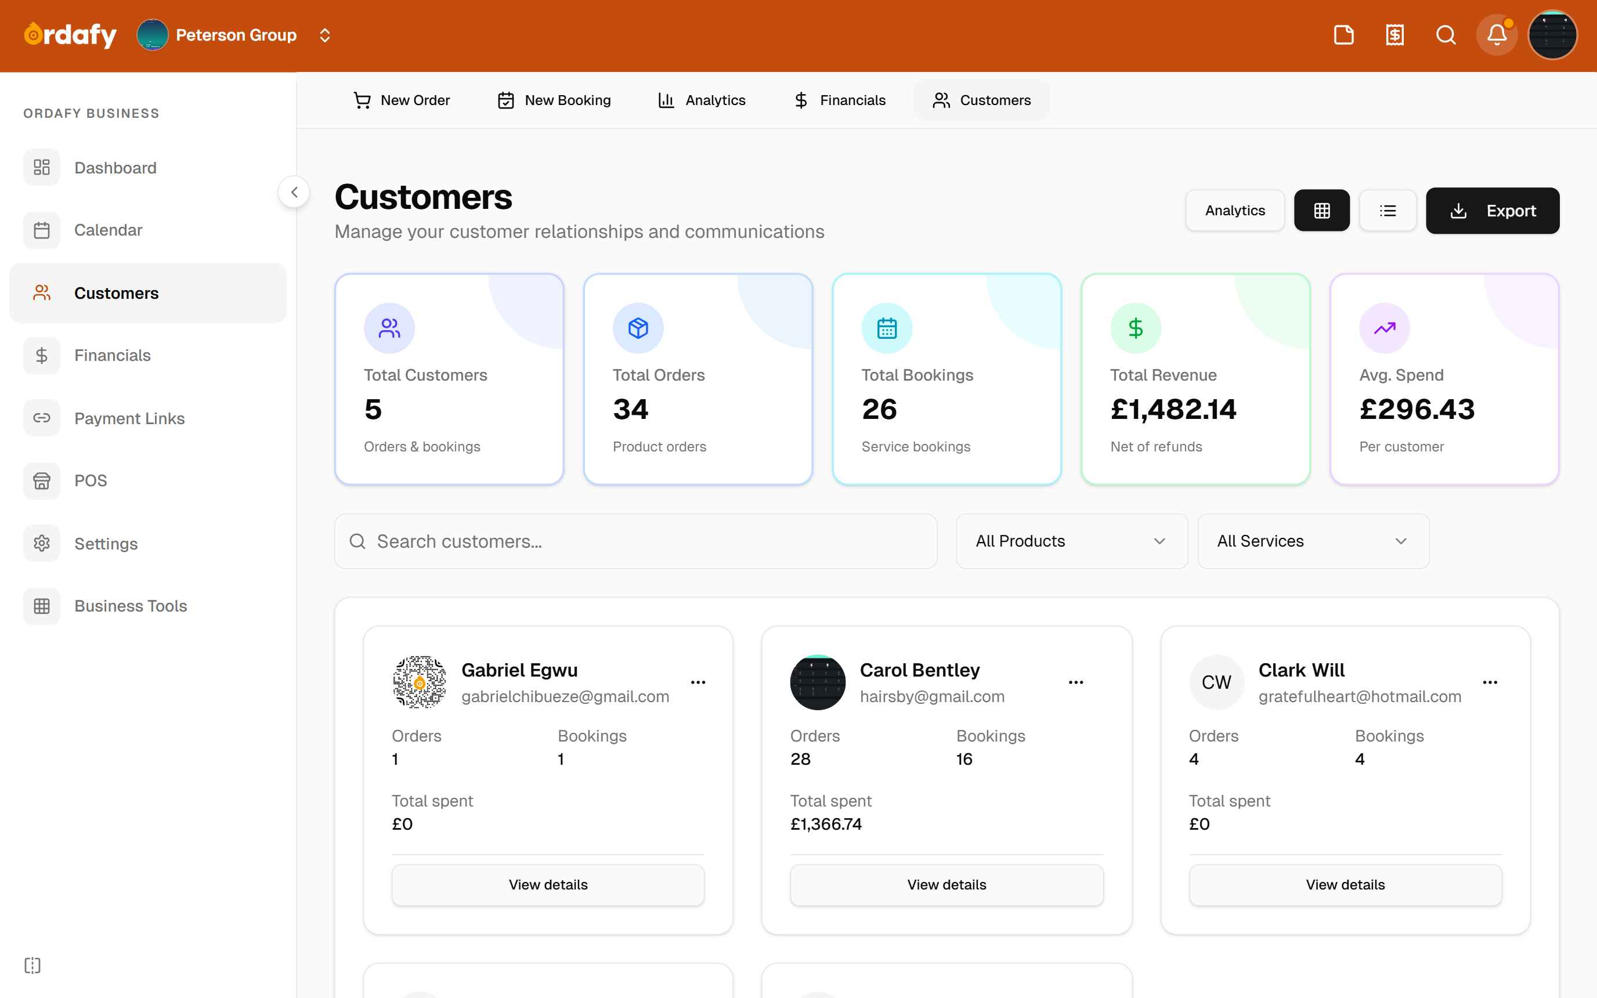This screenshot has width=1597, height=998.
Task: View details for Gabriel Egwu
Action: [x=548, y=885]
